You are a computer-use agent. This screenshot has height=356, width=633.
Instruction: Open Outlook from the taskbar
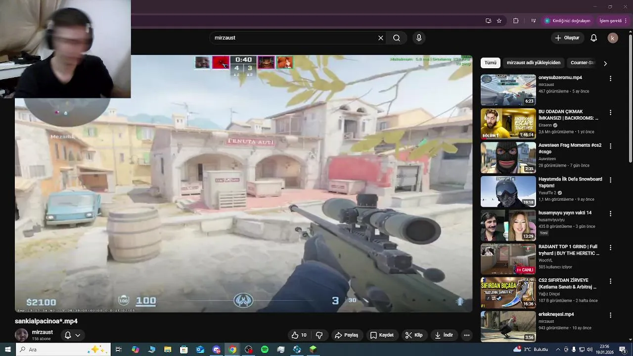(x=200, y=350)
